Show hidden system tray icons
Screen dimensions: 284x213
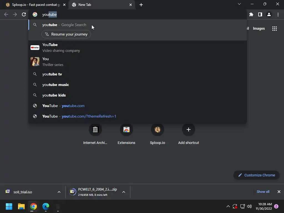228,206
